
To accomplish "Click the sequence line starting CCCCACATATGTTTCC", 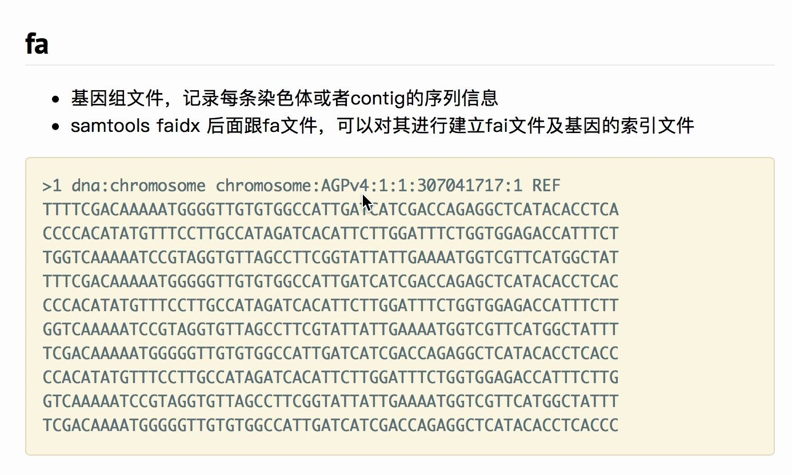I will tap(331, 234).
